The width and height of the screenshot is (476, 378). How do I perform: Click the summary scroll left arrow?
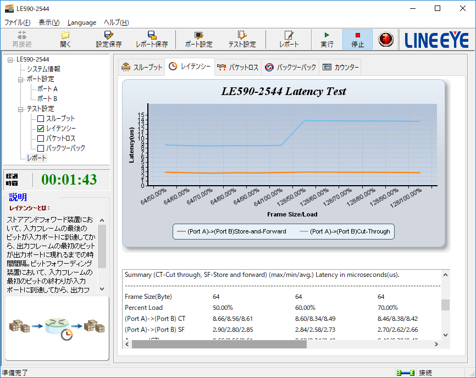(127, 344)
